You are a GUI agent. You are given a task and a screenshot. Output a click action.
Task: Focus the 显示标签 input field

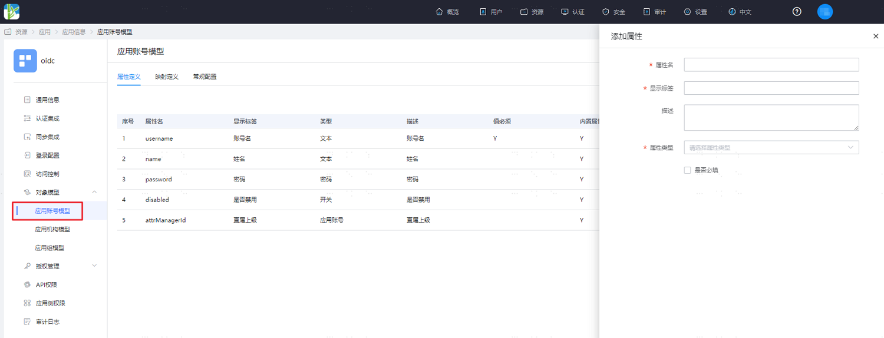coord(771,88)
